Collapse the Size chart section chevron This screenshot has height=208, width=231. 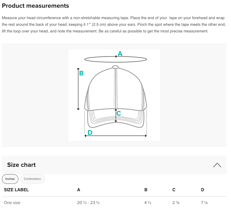coord(217,165)
